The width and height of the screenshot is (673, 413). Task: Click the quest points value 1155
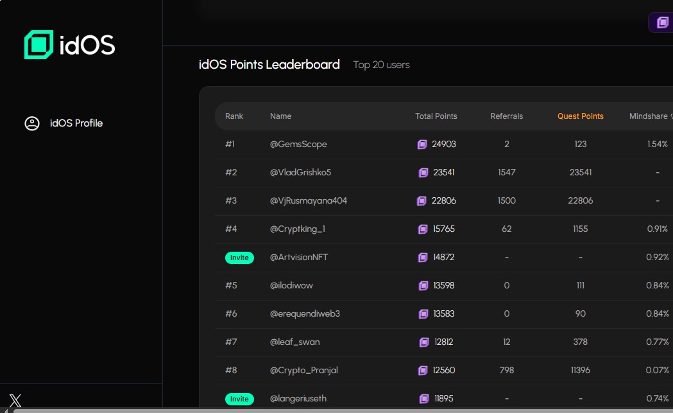pos(580,229)
